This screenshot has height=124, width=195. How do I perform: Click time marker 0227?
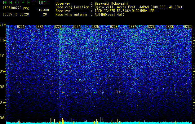click(x=132, y=27)
